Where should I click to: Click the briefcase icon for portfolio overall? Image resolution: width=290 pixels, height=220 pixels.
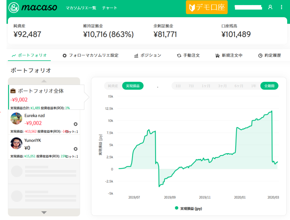tap(13, 91)
